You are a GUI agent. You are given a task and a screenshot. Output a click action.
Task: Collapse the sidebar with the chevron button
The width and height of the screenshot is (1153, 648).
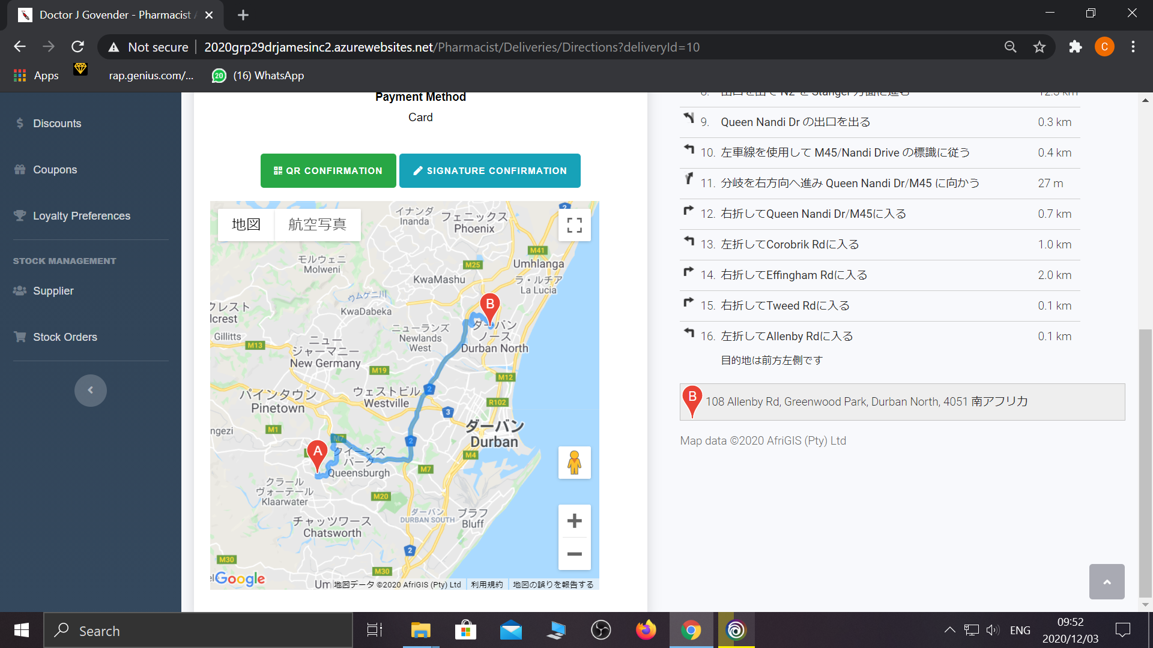[x=91, y=391]
